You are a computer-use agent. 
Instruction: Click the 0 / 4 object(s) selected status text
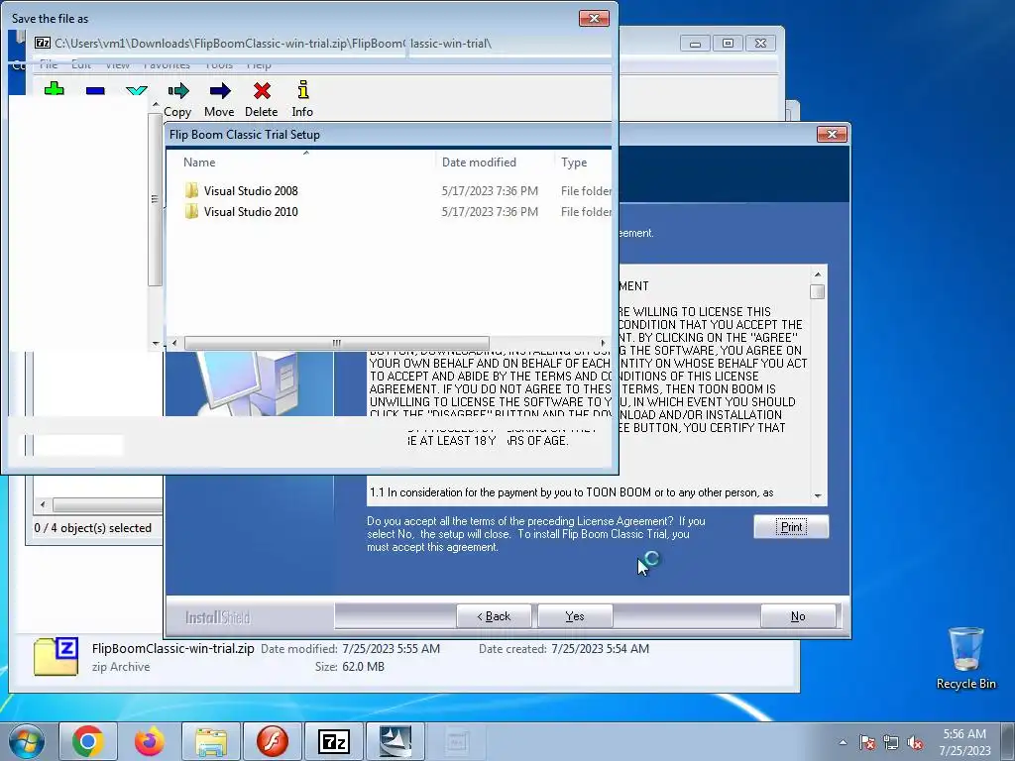tap(92, 528)
